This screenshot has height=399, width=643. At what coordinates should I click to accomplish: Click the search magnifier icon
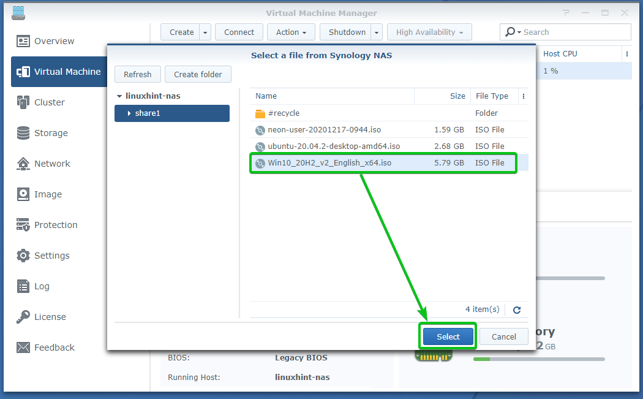click(510, 32)
